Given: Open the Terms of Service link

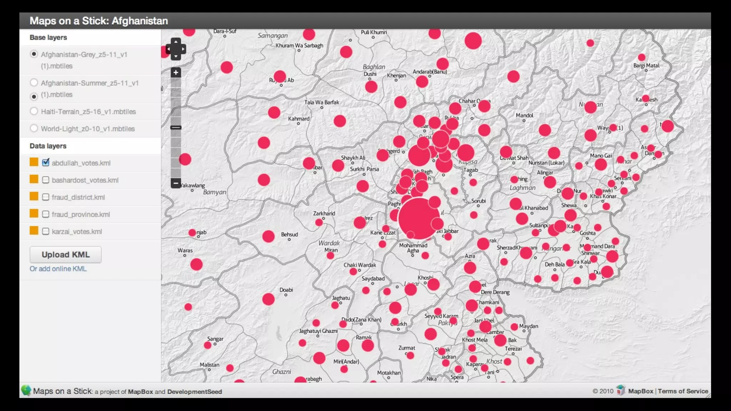Looking at the screenshot, I should tap(683, 391).
